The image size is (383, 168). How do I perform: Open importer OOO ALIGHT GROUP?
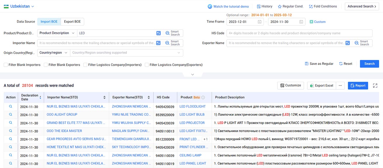pos(62,114)
